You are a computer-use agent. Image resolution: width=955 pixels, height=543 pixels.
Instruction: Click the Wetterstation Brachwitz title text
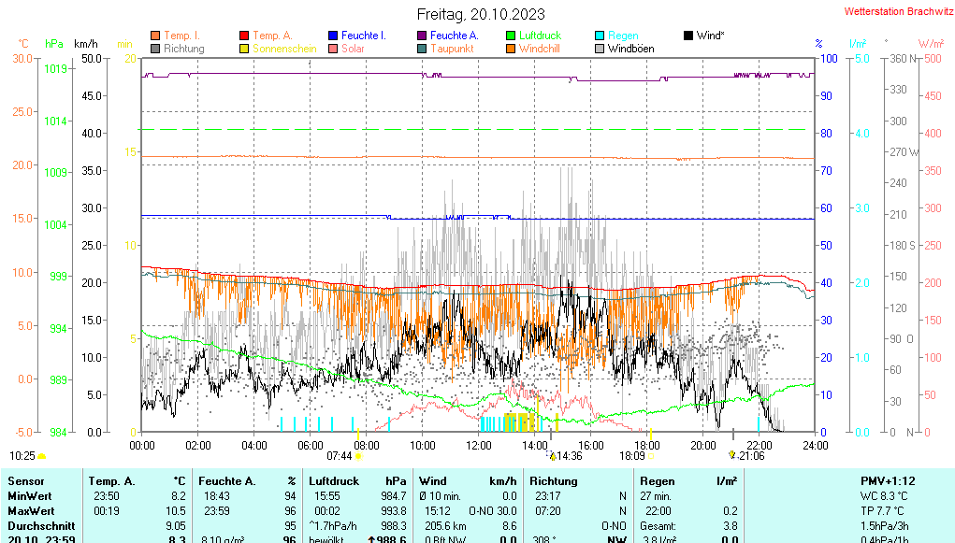(x=896, y=12)
